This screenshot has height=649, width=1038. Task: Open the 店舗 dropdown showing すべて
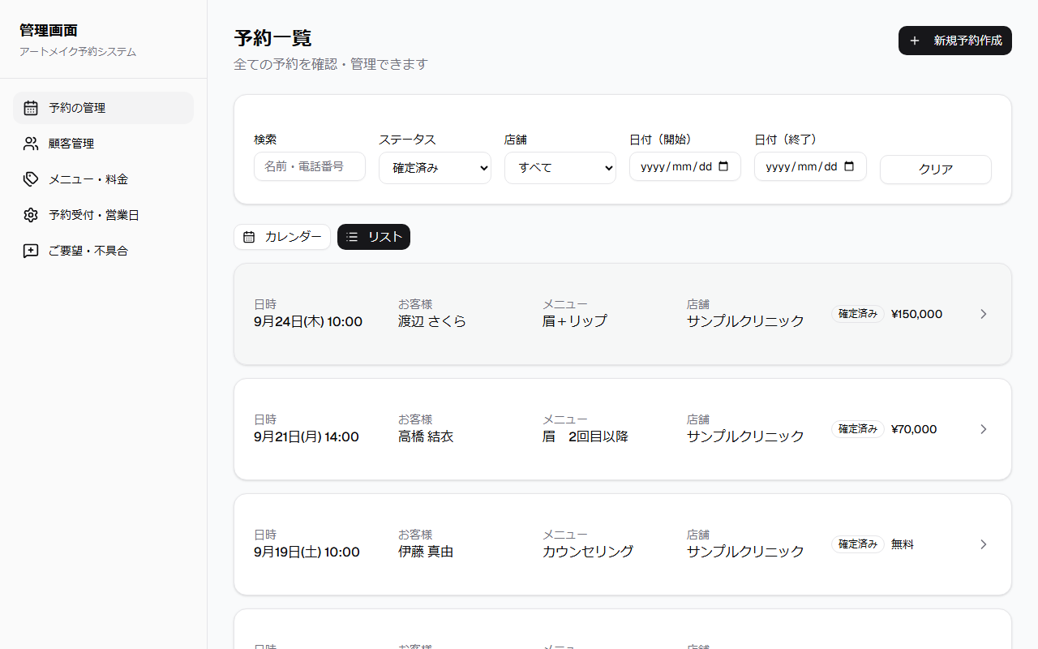point(560,168)
